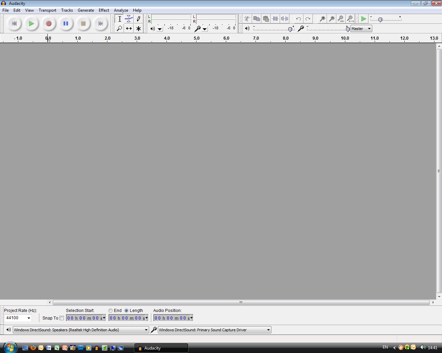Click the timeline ruler at 5.0
Image resolution: width=442 pixels, height=353 pixels.
(x=196, y=38)
